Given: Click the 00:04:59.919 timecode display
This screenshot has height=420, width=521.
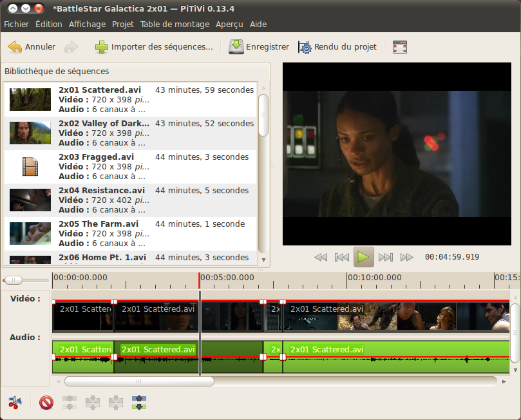Looking at the screenshot, I should 452,257.
